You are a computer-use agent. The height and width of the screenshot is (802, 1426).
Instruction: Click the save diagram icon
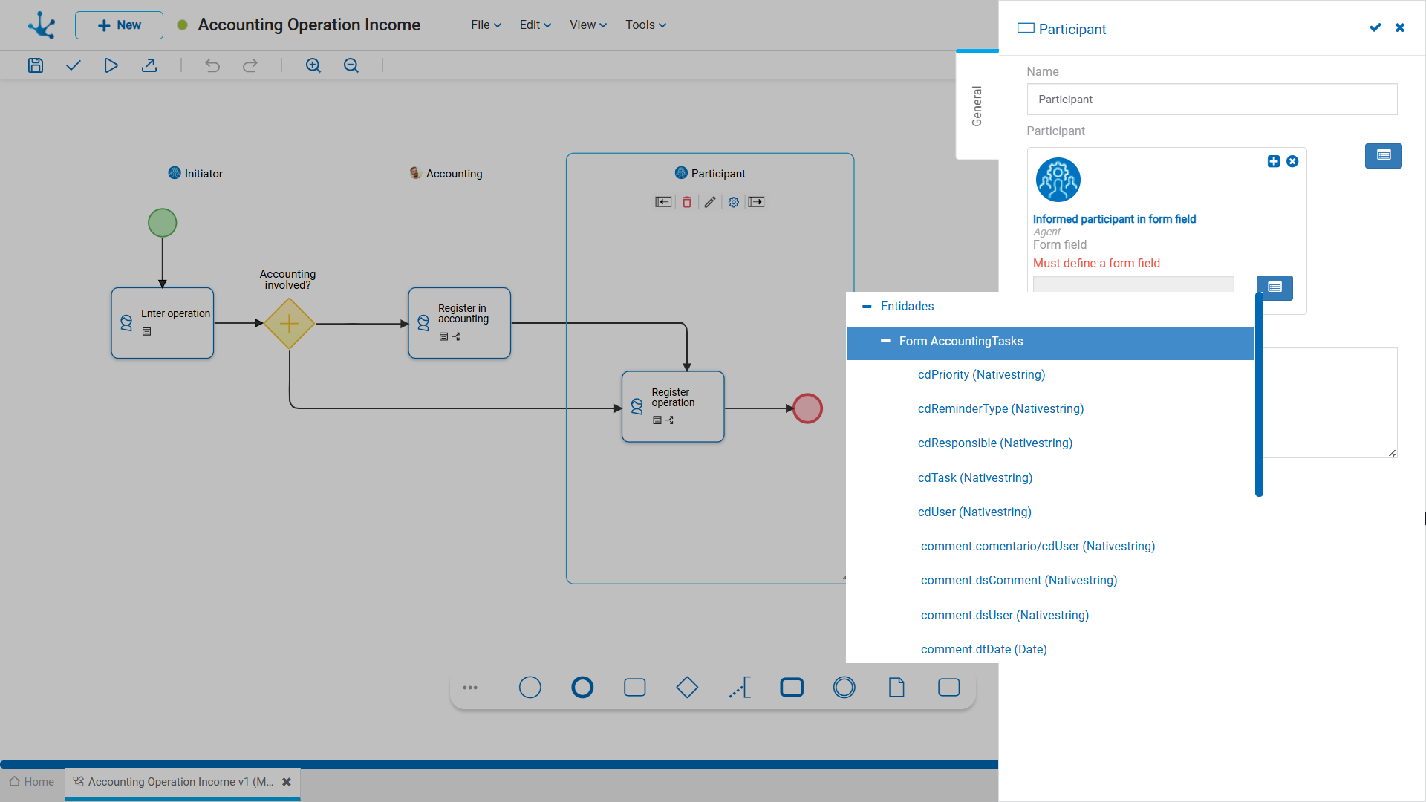(36, 65)
